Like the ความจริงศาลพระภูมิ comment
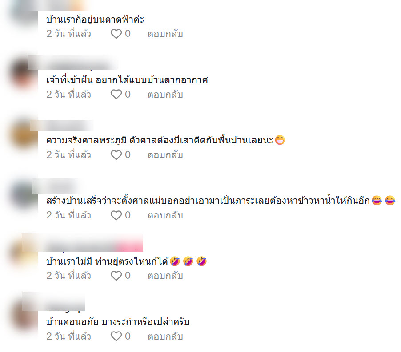This screenshot has height=352, width=401. tap(116, 155)
